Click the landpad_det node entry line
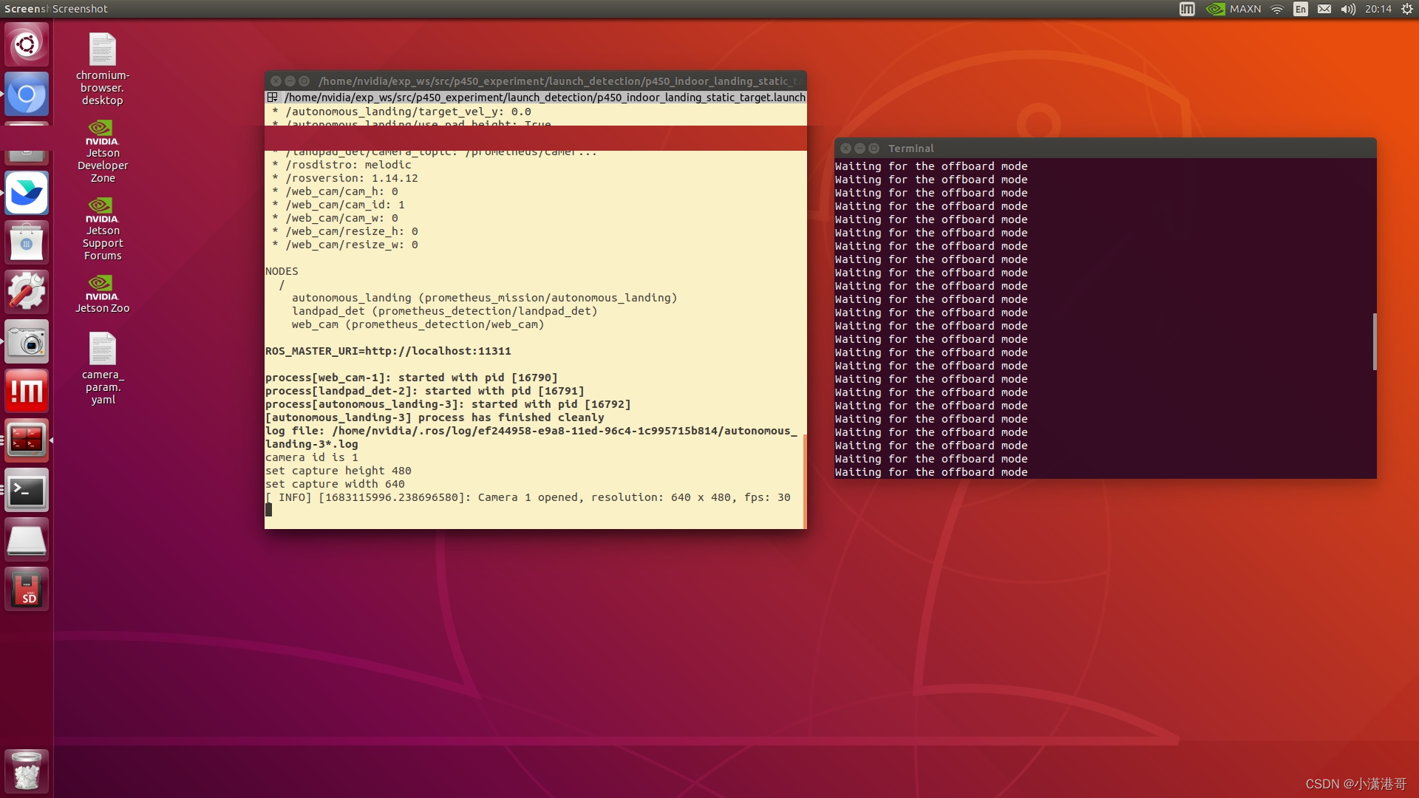Screen dimensions: 1419x798 444,311
